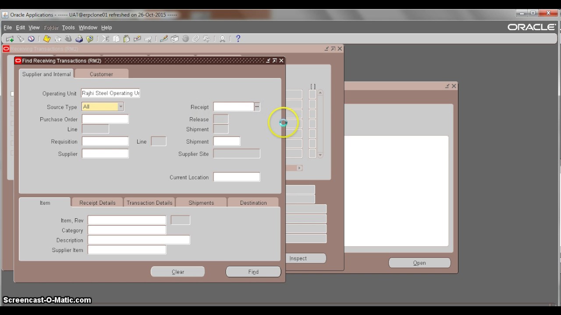Click the Switch Responsibilities toolbar icon
561x315 pixels.
point(68,39)
